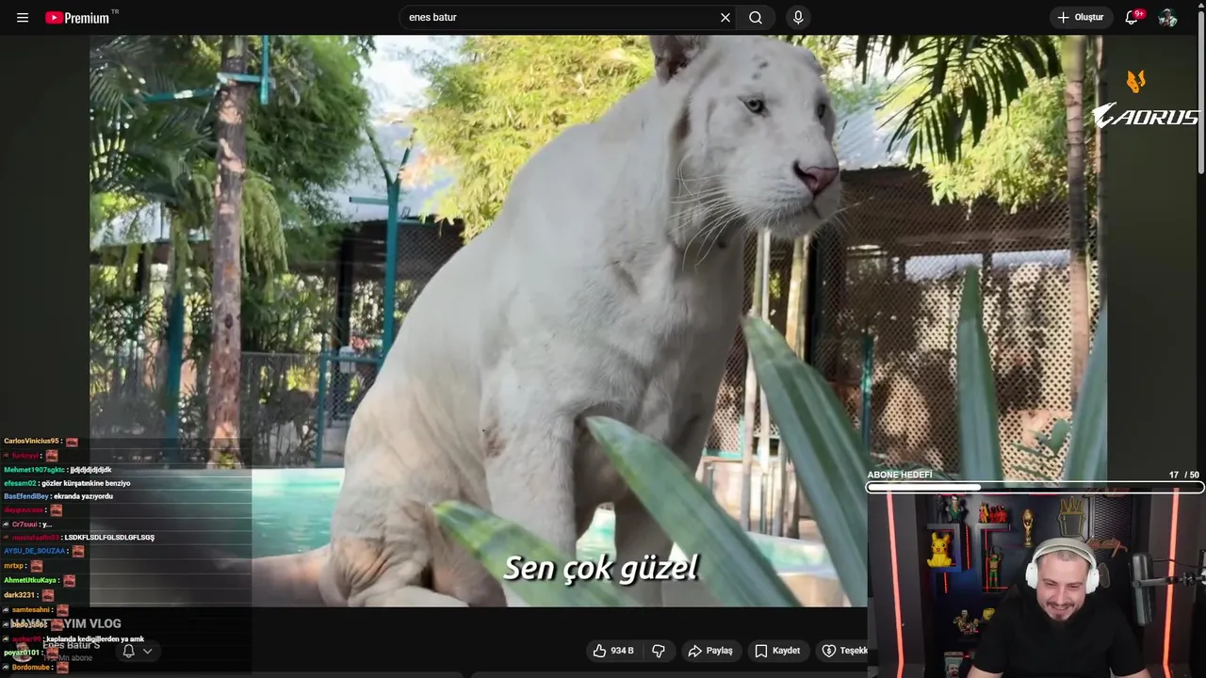The width and height of the screenshot is (1206, 678).
Task: Click chat user Bordomube
Action: 30,667
